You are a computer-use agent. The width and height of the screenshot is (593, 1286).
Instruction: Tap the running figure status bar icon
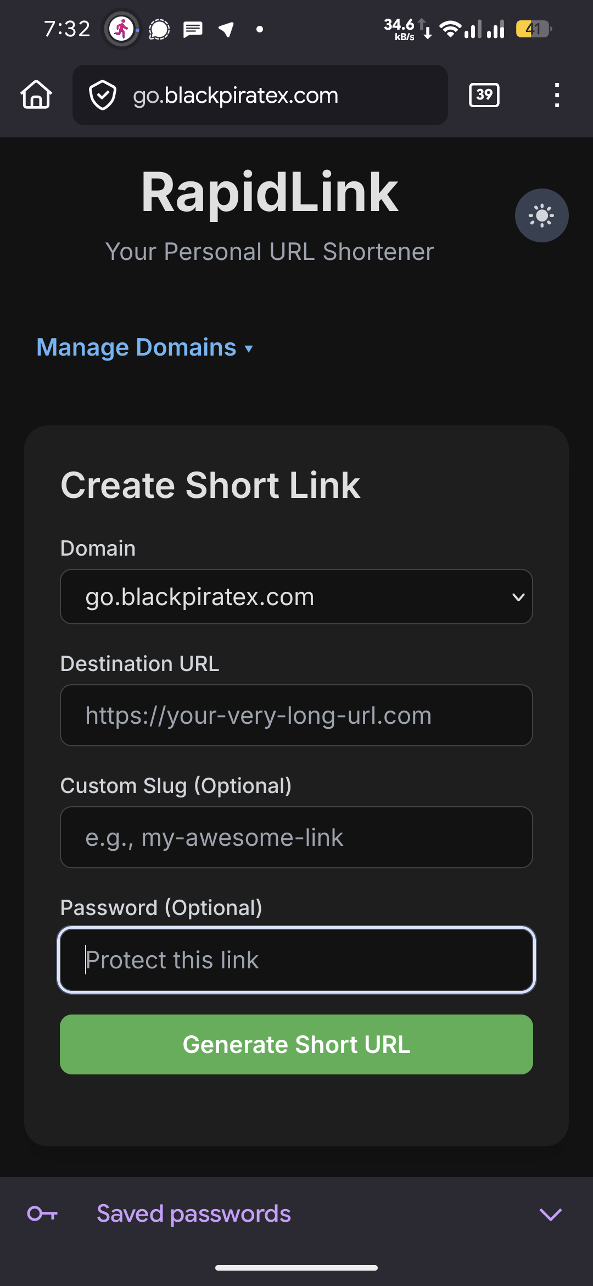pos(121,29)
